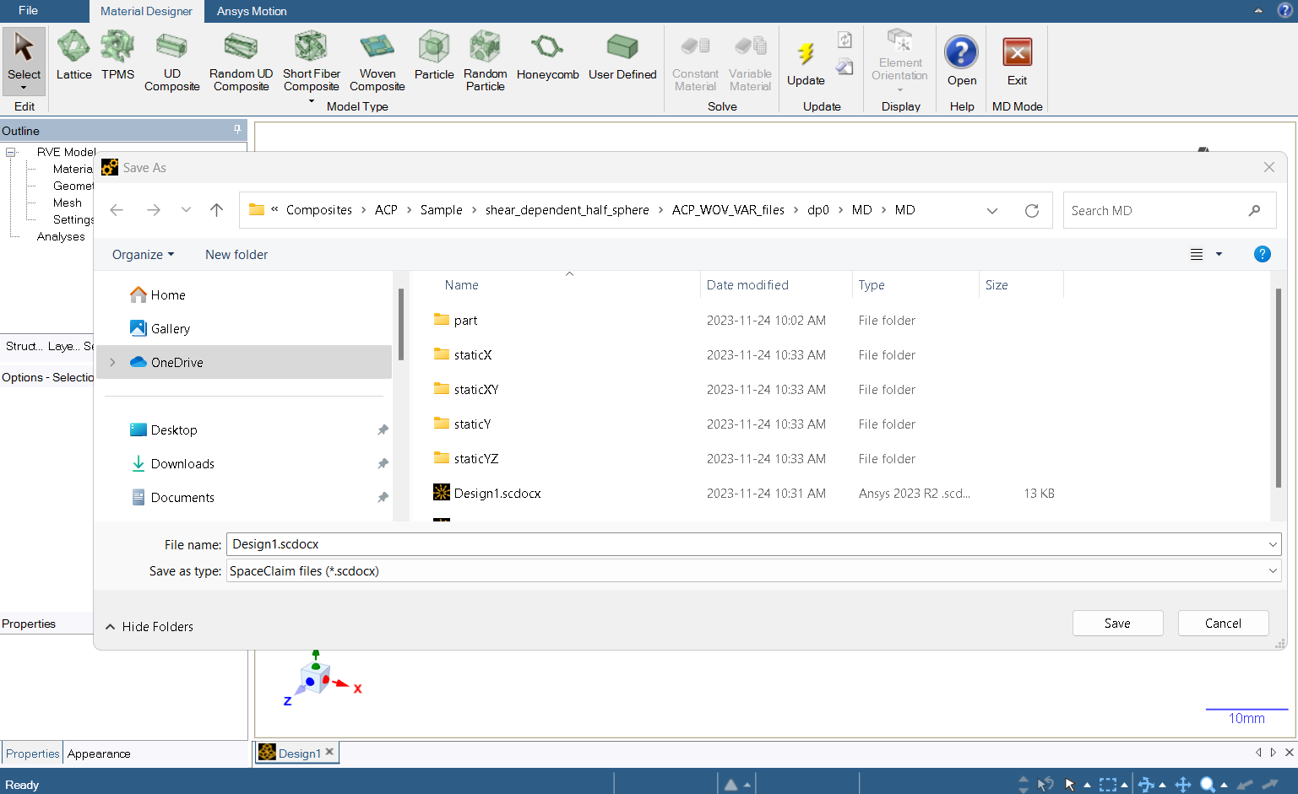The height and width of the screenshot is (794, 1298).
Task: Open the Organize dropdown menu
Action: [x=143, y=255]
